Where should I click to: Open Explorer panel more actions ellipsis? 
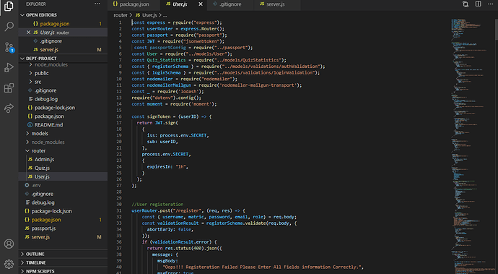coord(97,4)
